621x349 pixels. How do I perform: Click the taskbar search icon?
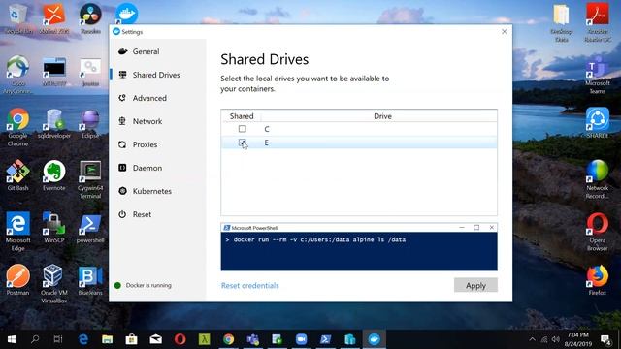point(35,339)
